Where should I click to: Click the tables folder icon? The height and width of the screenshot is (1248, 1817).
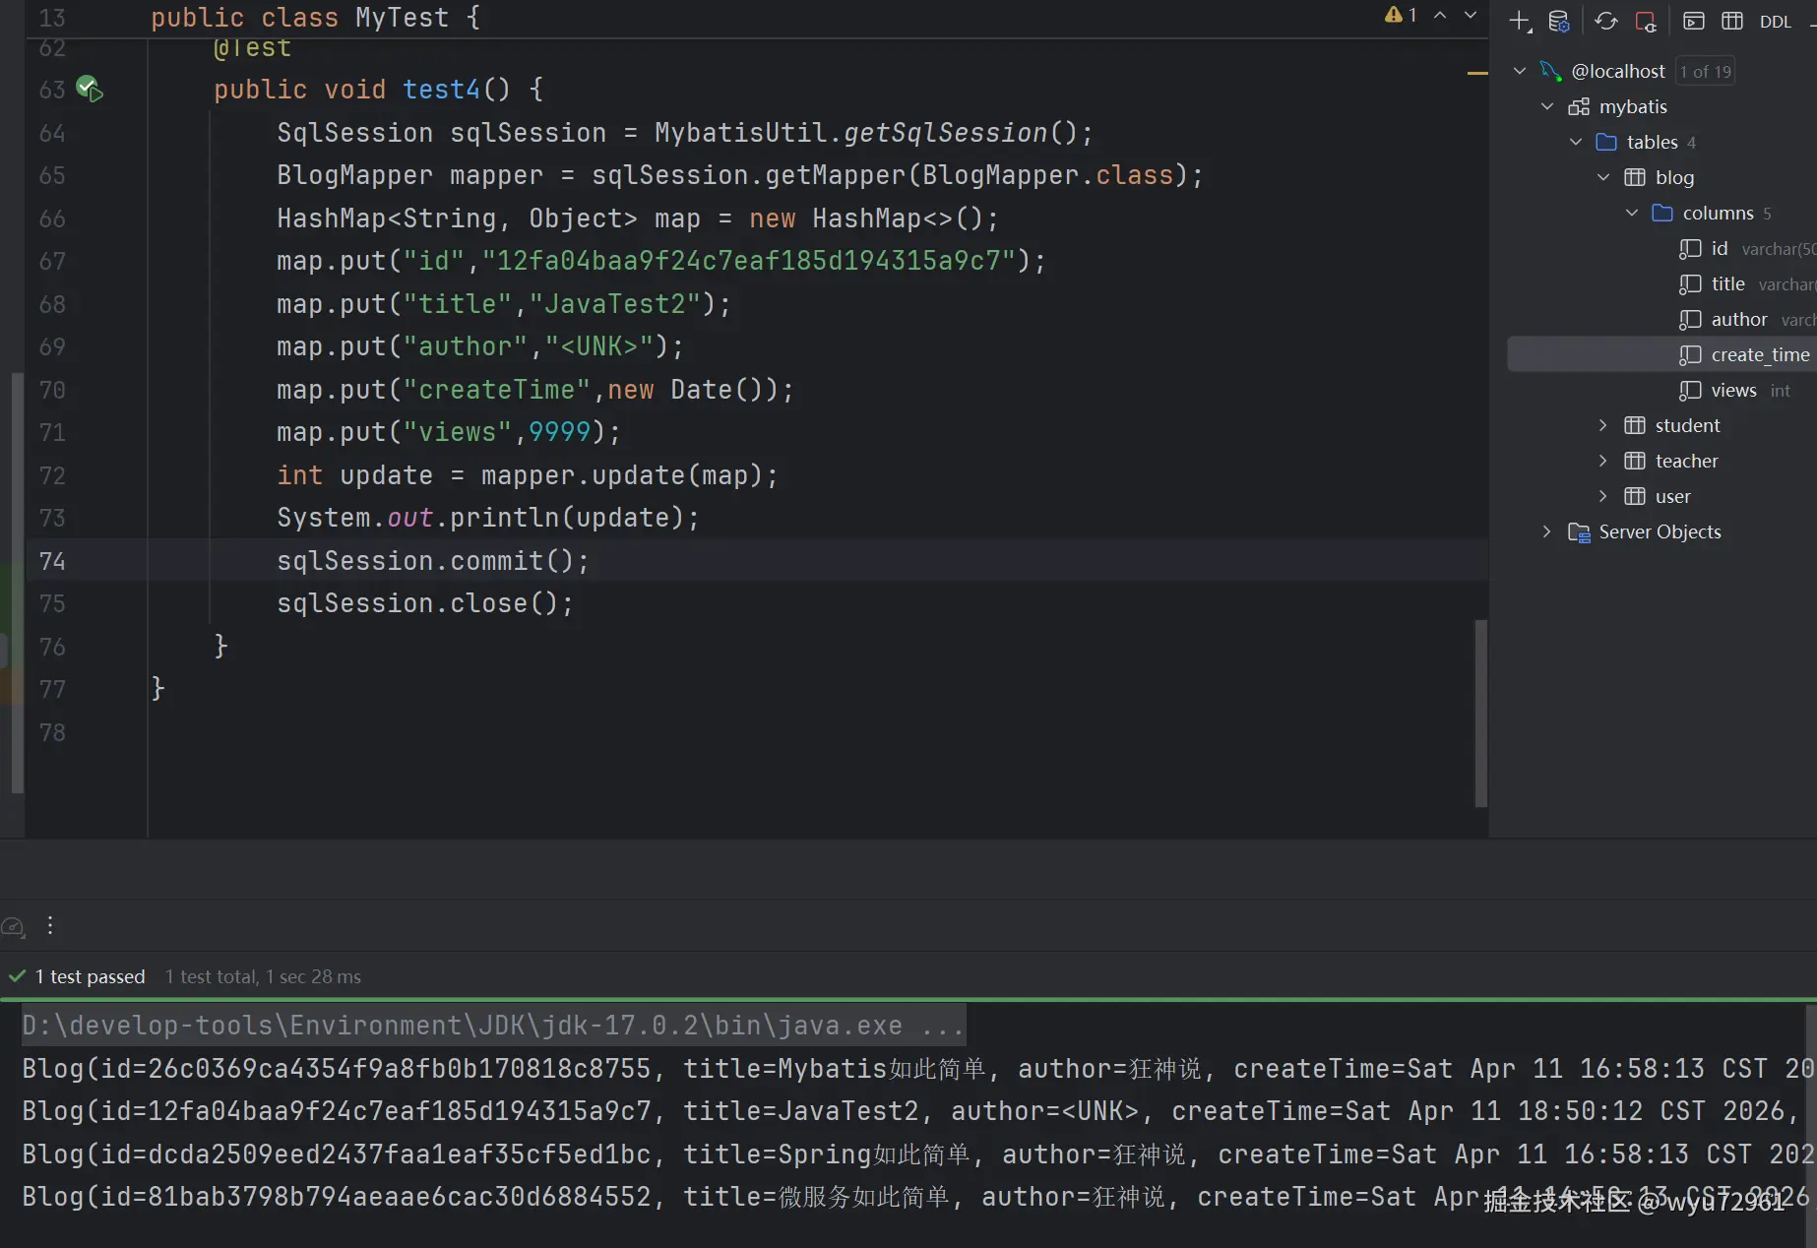click(1606, 142)
